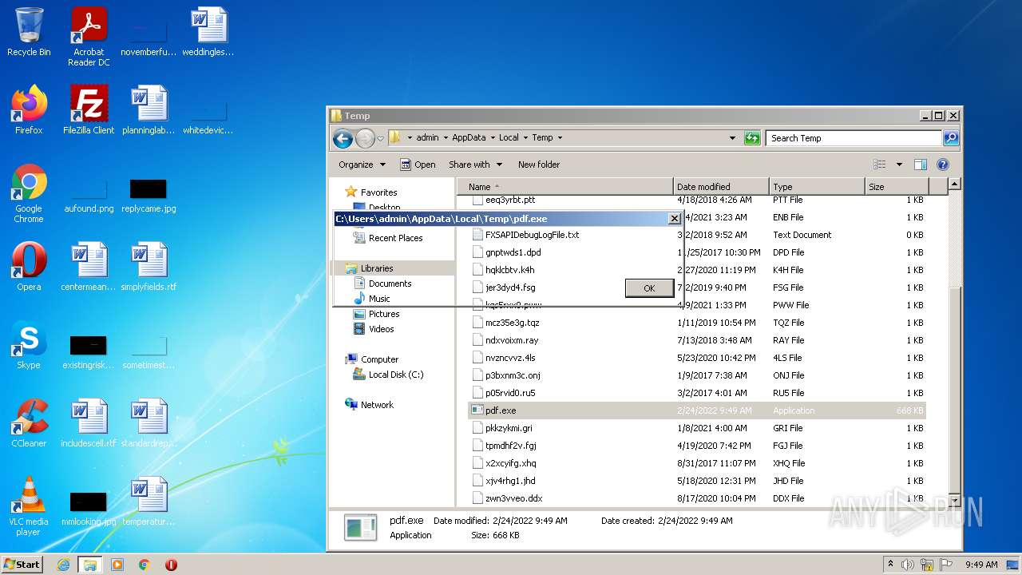The height and width of the screenshot is (575, 1022).
Task: Click Temp breadcrumb in address bar
Action: click(x=542, y=138)
